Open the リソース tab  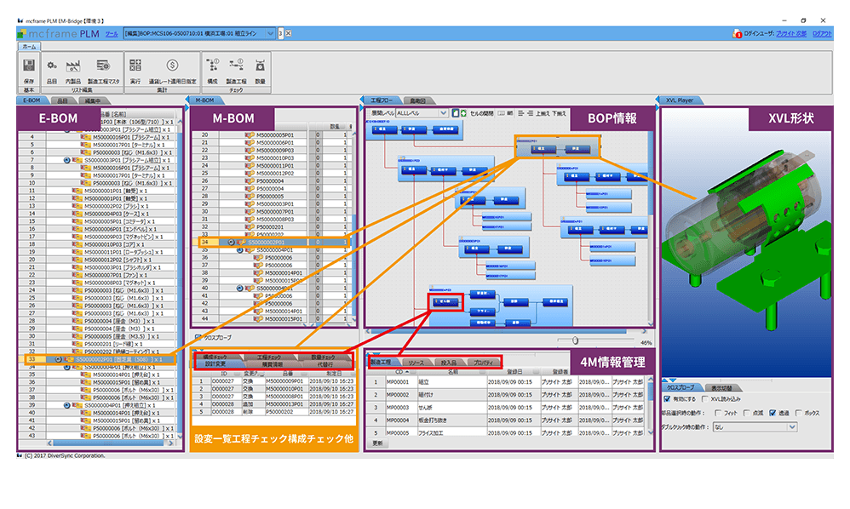pyautogui.click(x=416, y=363)
